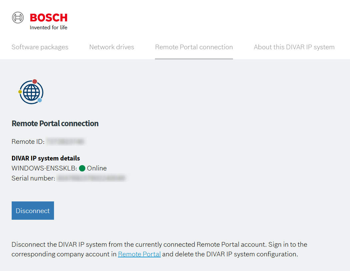Open the Remote Portal link
This screenshot has width=350, height=271.
139,254
